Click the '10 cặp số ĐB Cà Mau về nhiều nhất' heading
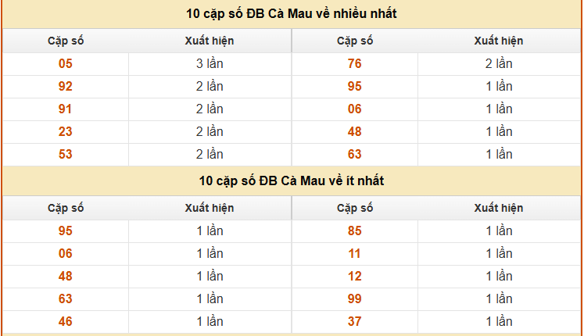The image size is (584, 336). click(292, 14)
